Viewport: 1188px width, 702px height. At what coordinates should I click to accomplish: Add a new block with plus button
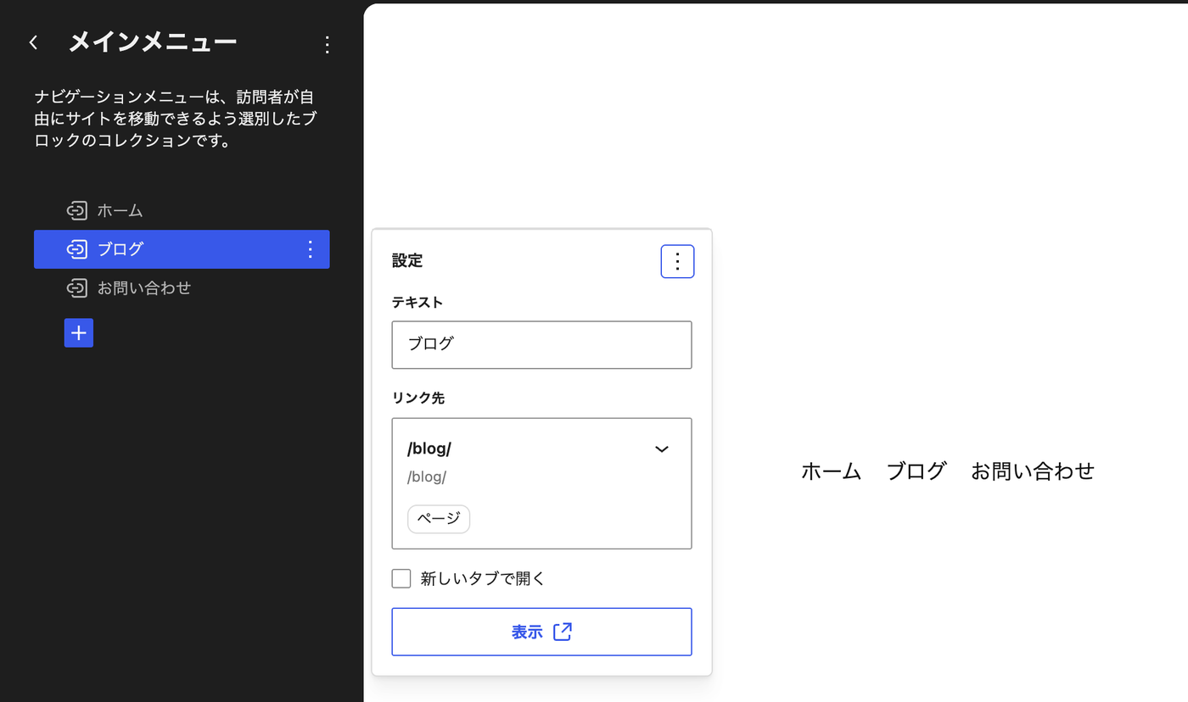(x=79, y=333)
